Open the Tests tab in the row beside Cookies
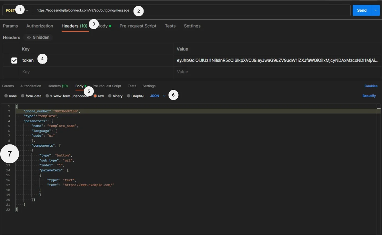This screenshot has width=382, height=235. click(x=132, y=86)
